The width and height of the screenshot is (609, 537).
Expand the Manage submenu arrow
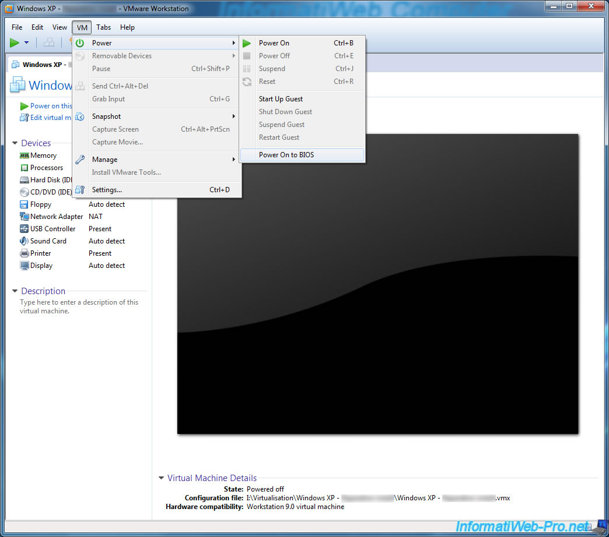tap(233, 160)
